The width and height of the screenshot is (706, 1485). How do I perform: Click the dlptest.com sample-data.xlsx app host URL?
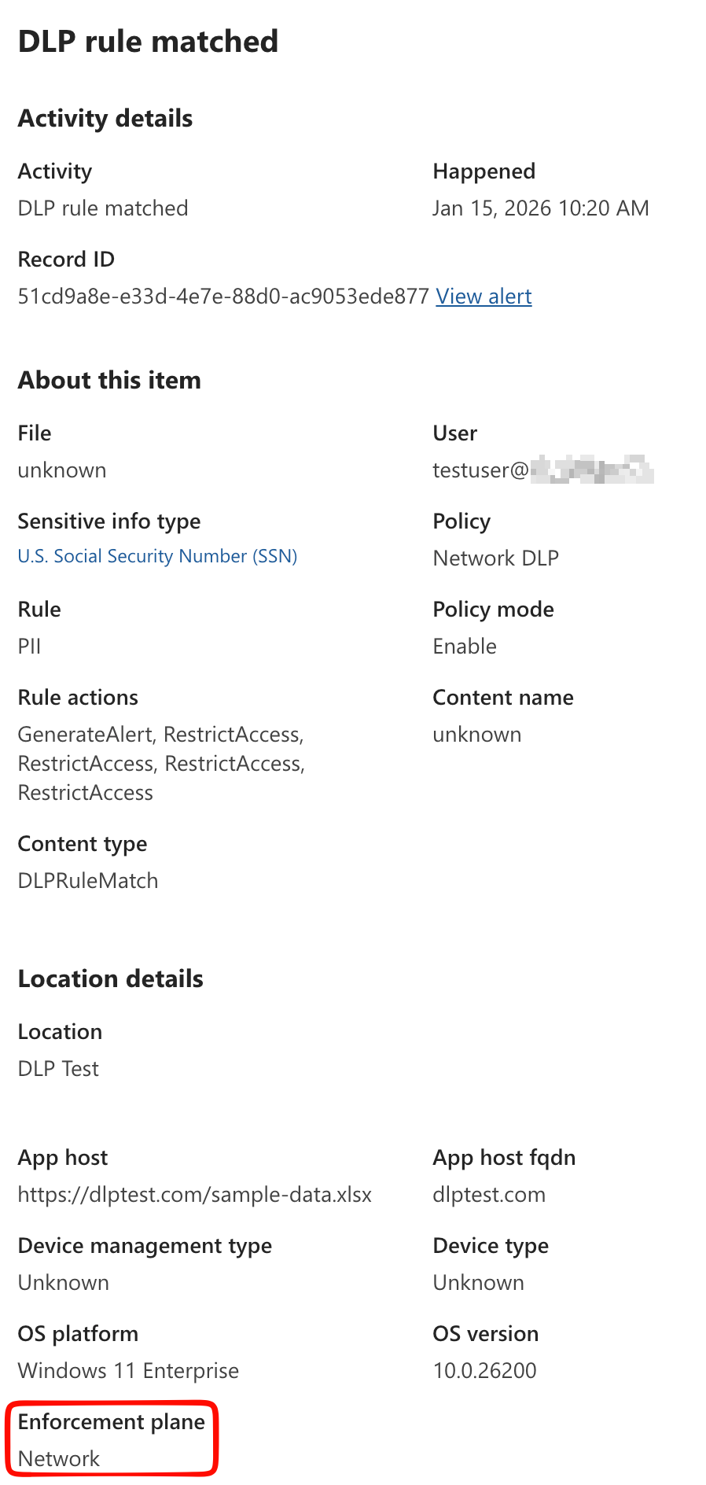(194, 1194)
